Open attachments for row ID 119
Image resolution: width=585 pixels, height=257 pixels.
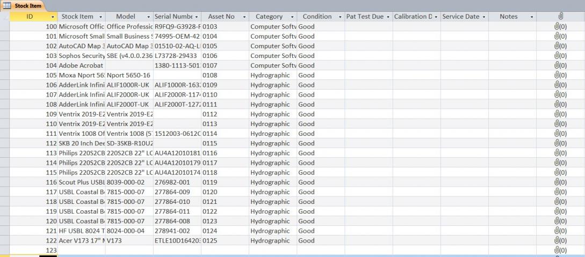click(x=560, y=211)
